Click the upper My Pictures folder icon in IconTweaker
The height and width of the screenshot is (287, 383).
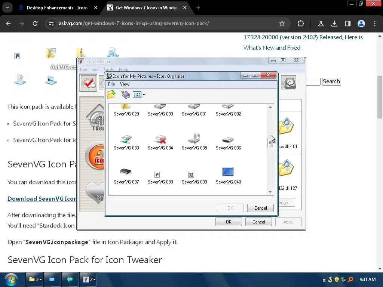(x=286, y=126)
